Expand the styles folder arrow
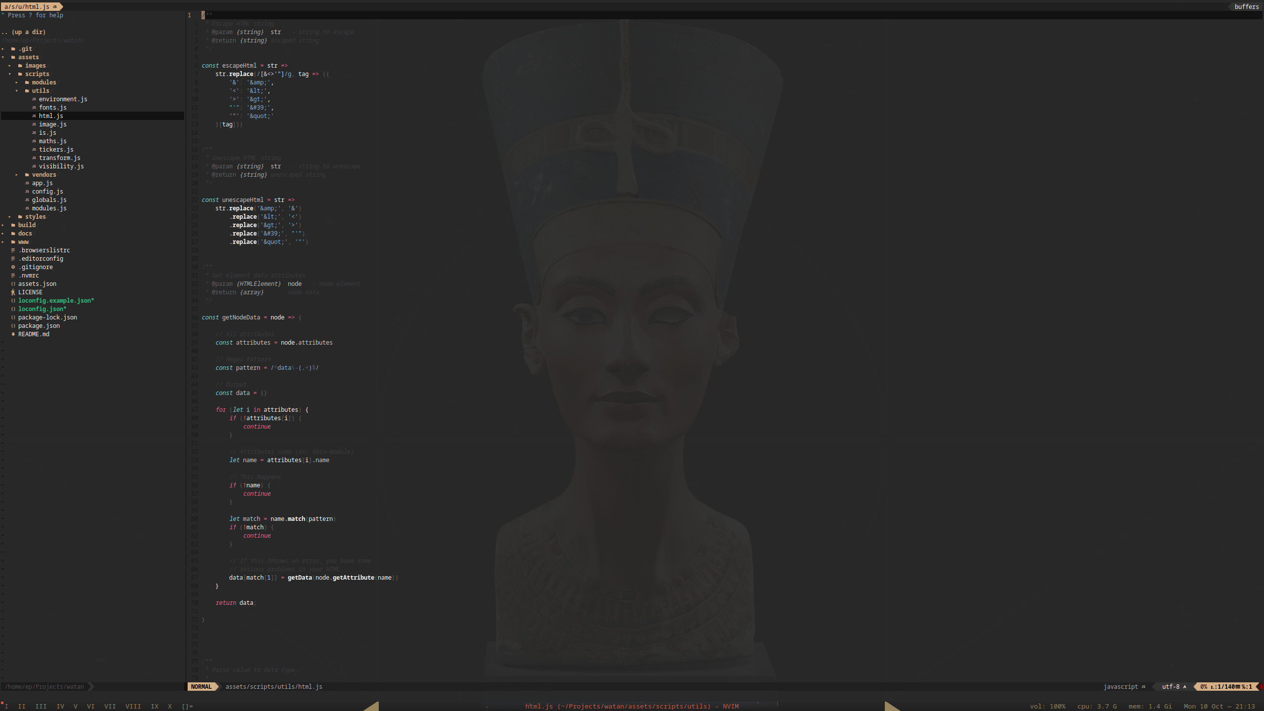This screenshot has height=711, width=1264. (10, 217)
